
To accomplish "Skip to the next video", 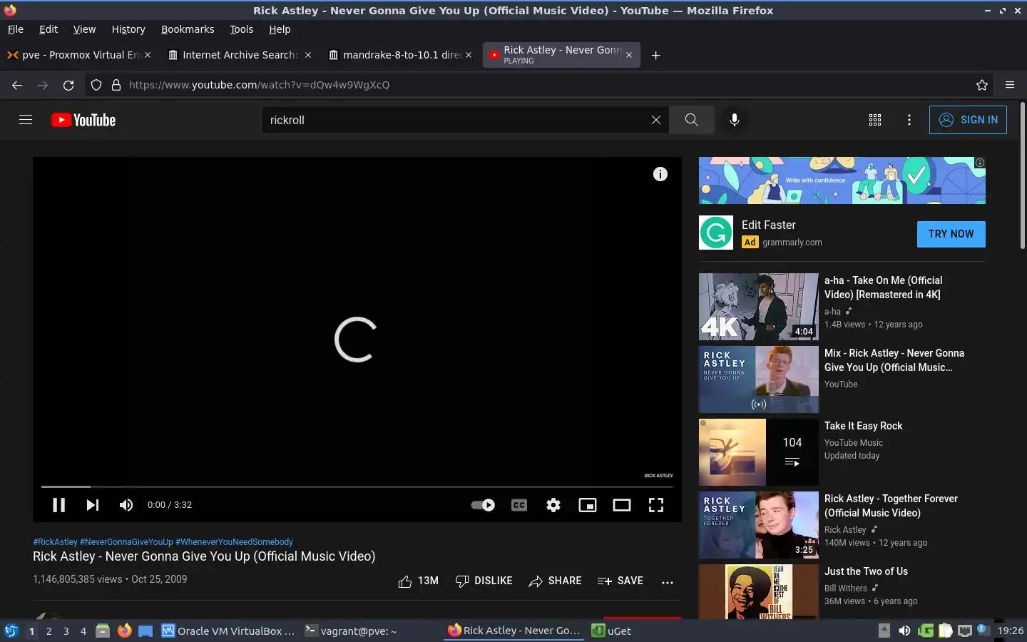I will point(92,505).
